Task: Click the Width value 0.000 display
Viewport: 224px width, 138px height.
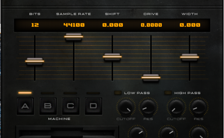Action: pyautogui.click(x=190, y=25)
